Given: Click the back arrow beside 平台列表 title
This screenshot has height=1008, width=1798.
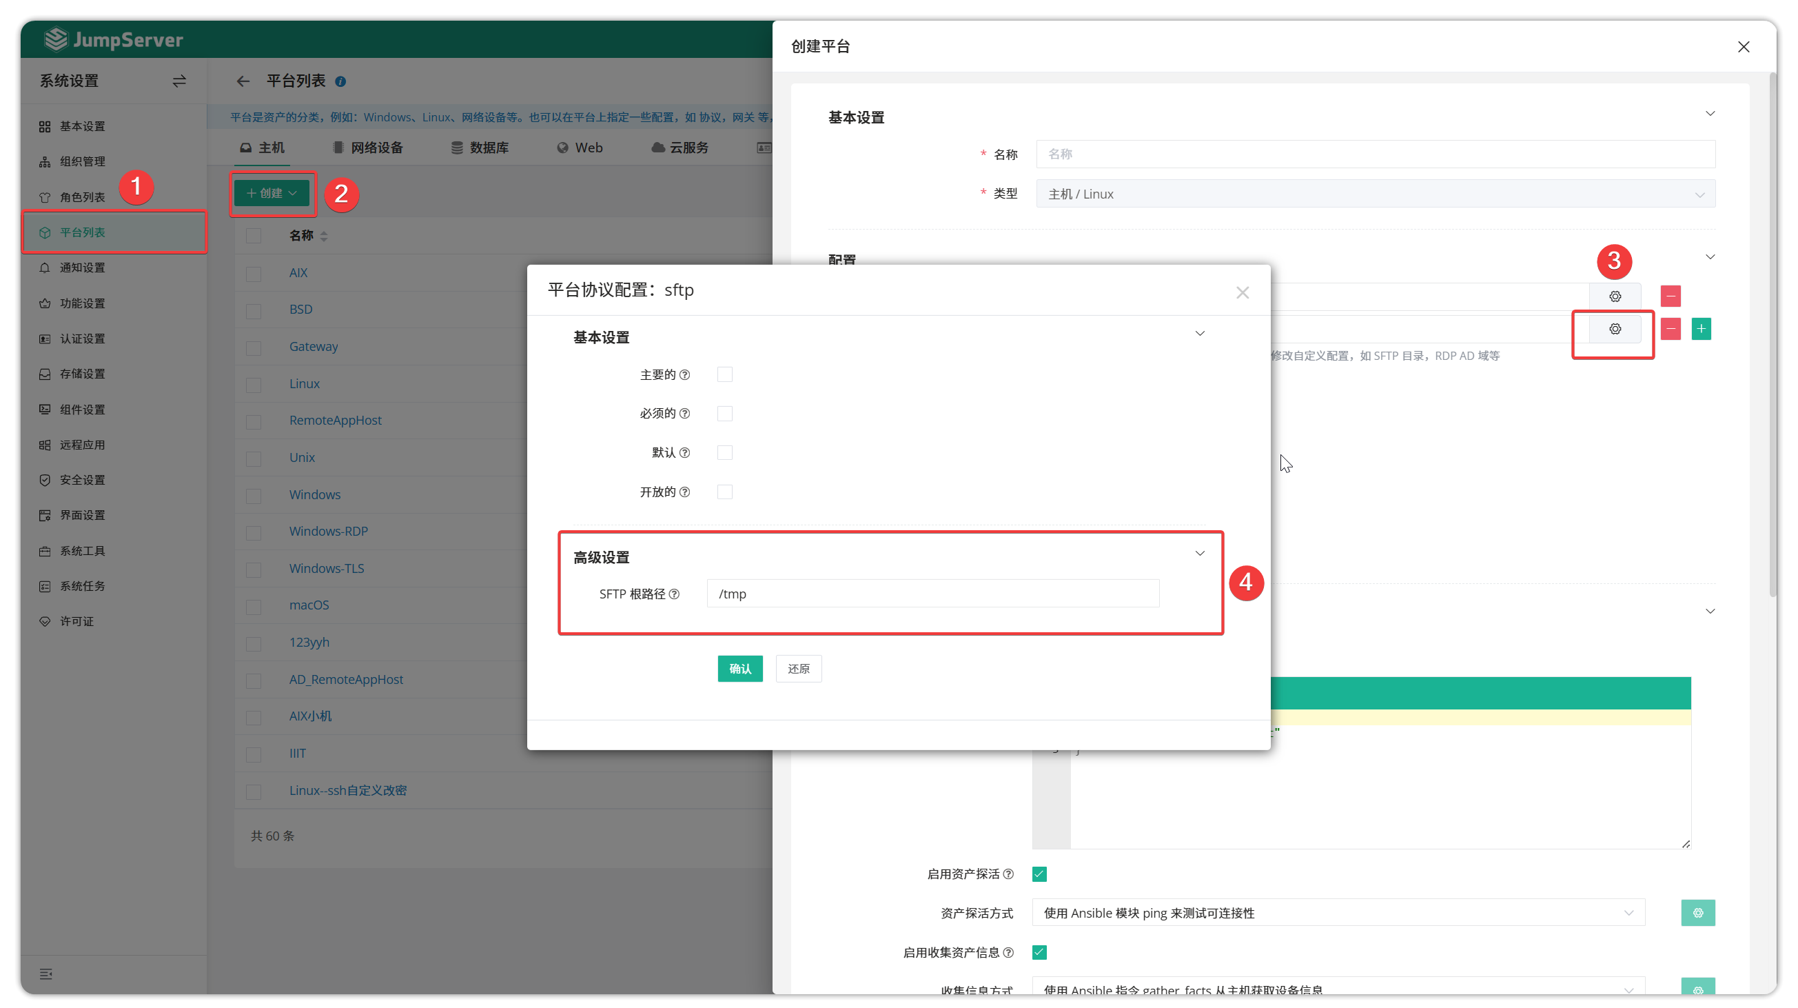Looking at the screenshot, I should click(x=242, y=81).
